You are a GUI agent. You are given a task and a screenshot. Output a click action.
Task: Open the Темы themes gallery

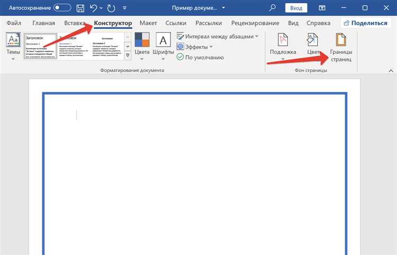[13, 47]
